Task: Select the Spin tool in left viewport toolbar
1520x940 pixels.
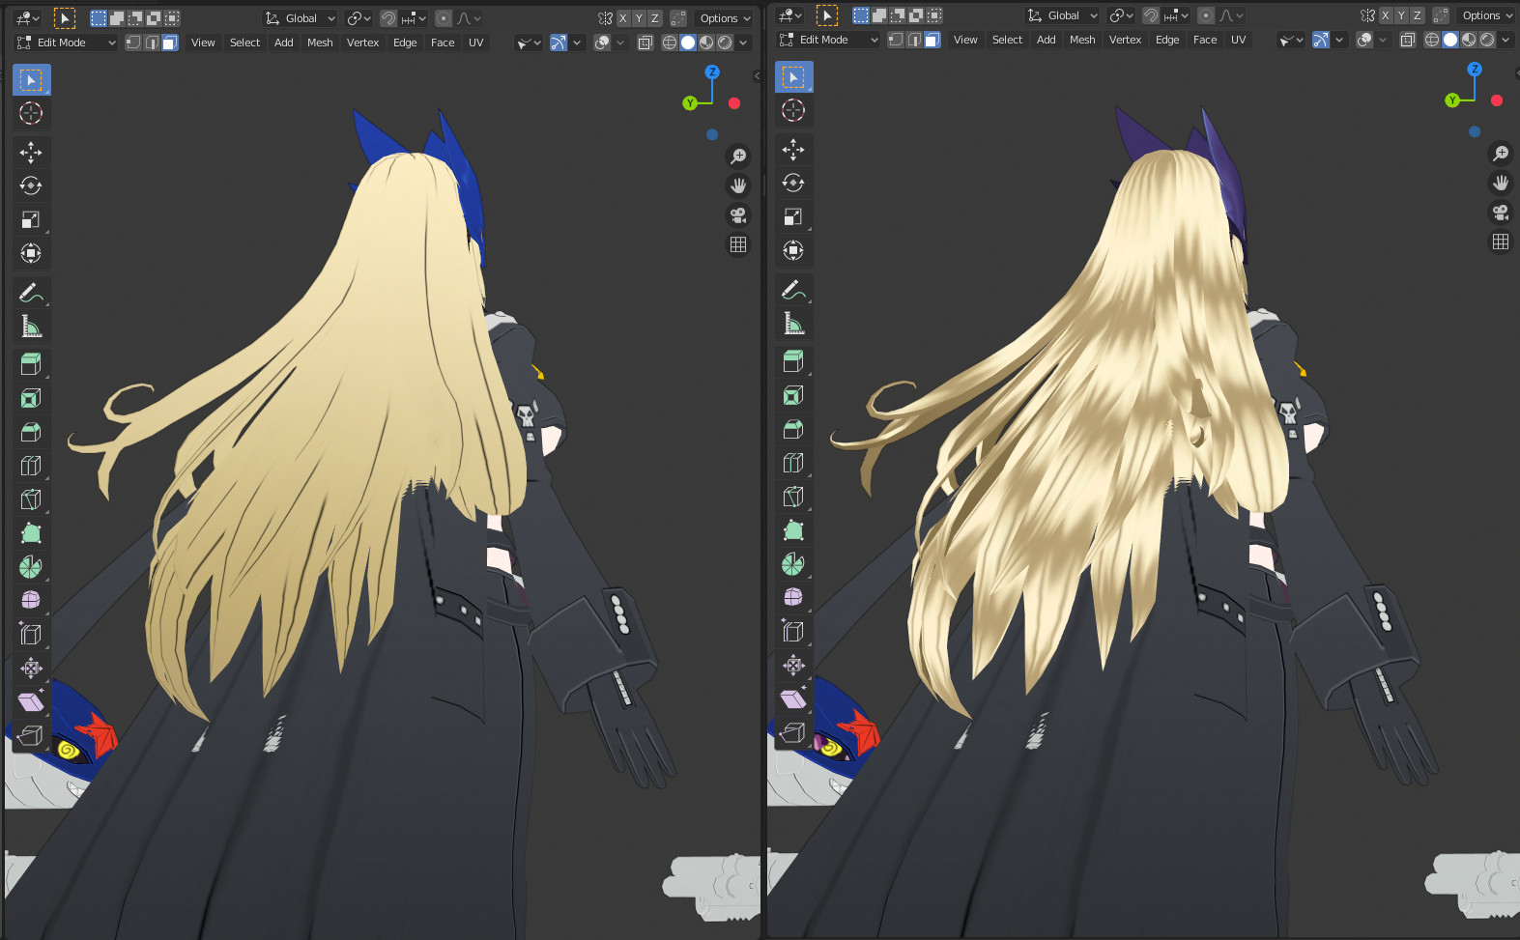Action: click(31, 567)
